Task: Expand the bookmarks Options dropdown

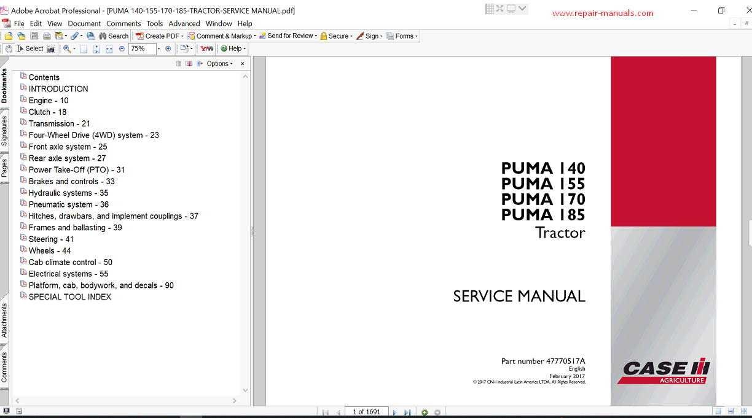Action: [219, 64]
